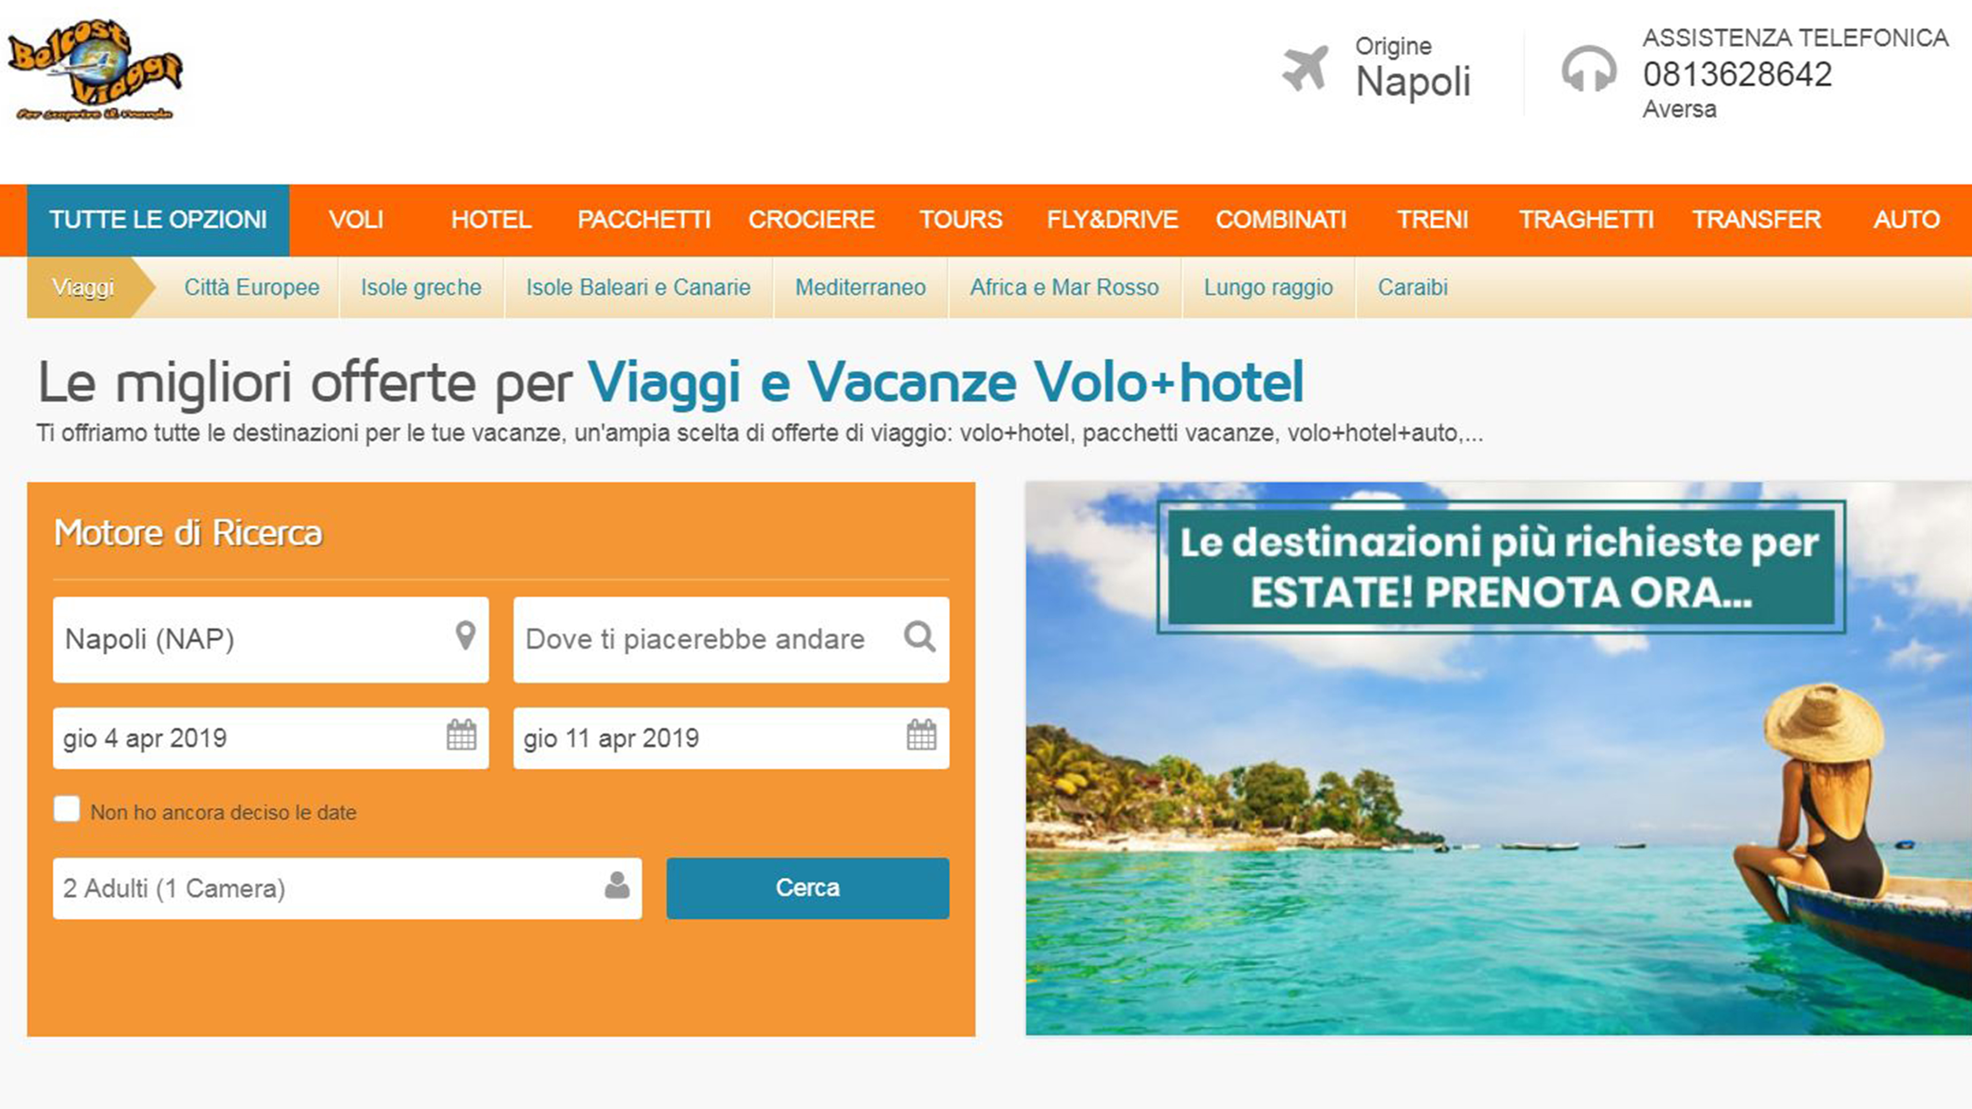The width and height of the screenshot is (1972, 1109).
Task: Open the summer destinations beach banner
Action: tap(1499, 758)
